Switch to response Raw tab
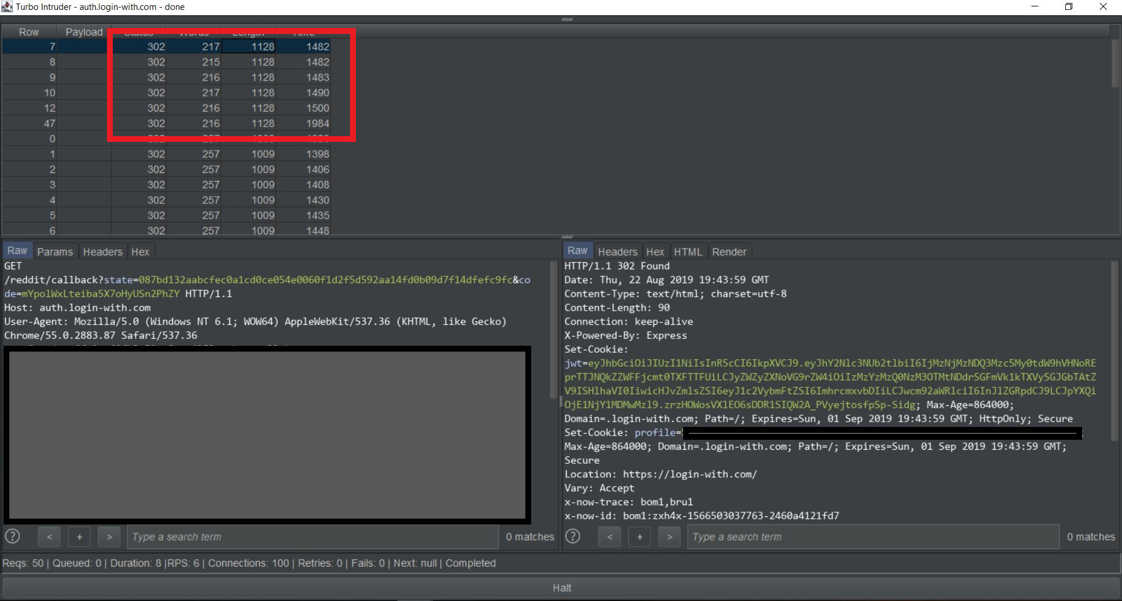This screenshot has width=1122, height=601. [577, 251]
